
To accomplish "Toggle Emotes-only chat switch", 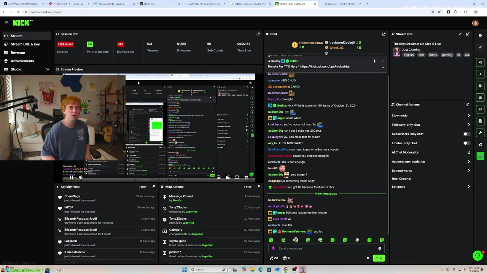I will coord(466,143).
